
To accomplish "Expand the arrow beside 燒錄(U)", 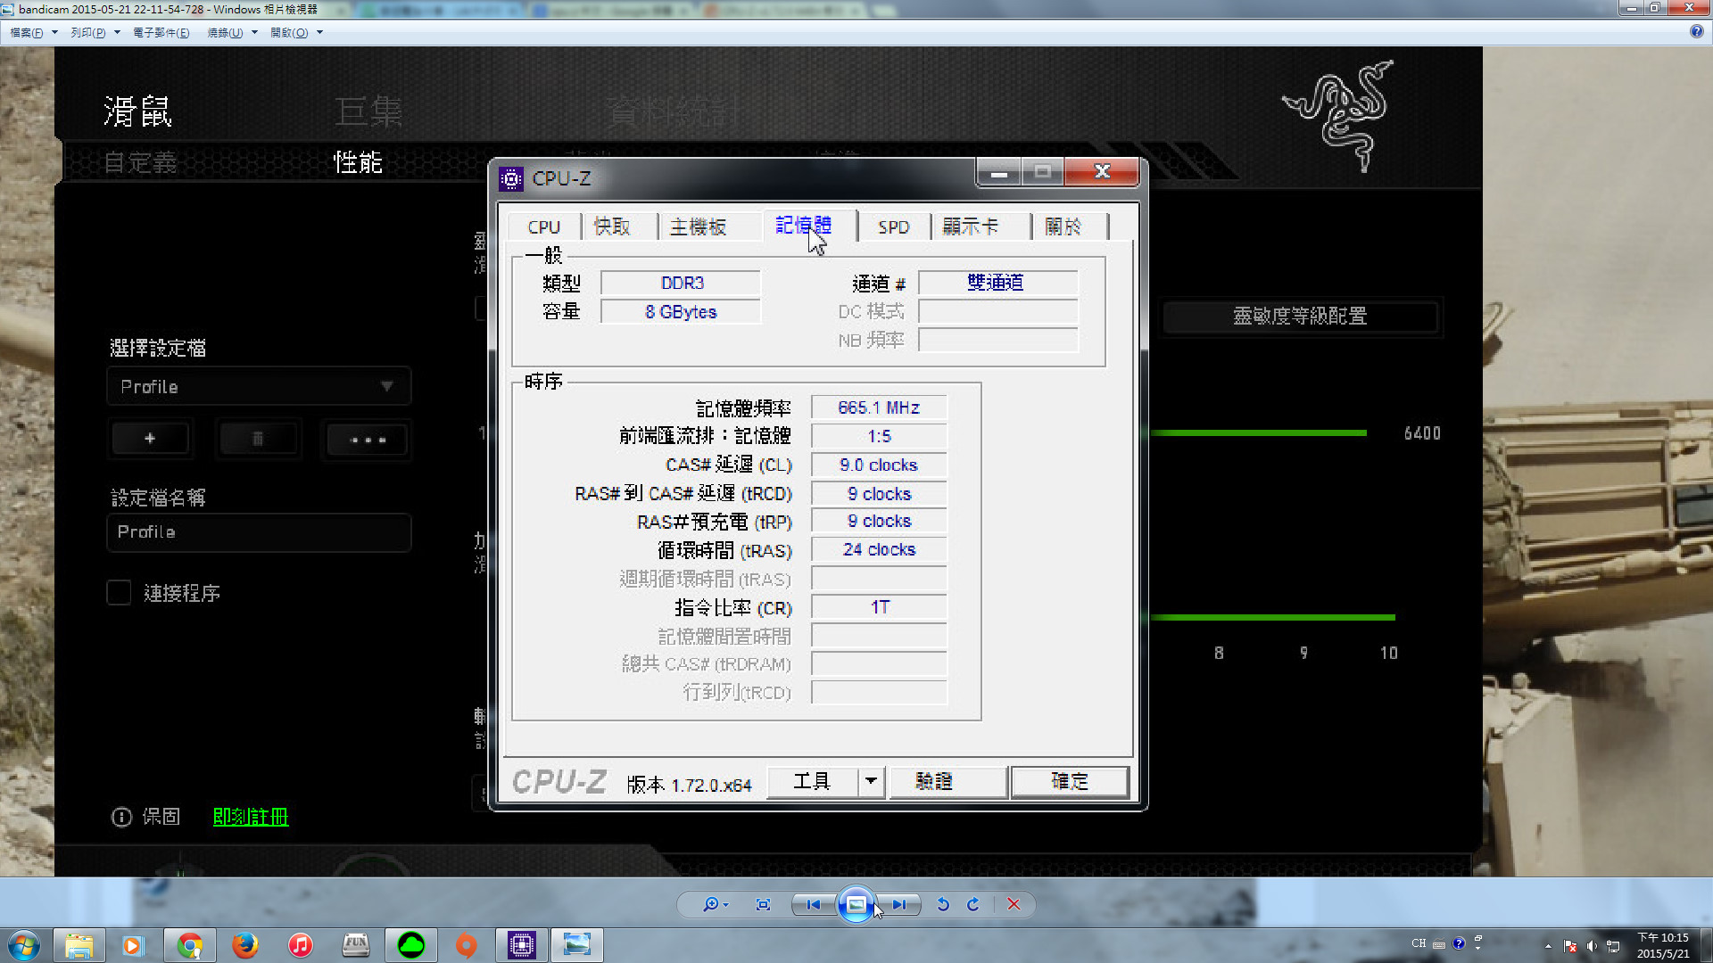I will pyautogui.click(x=254, y=32).
